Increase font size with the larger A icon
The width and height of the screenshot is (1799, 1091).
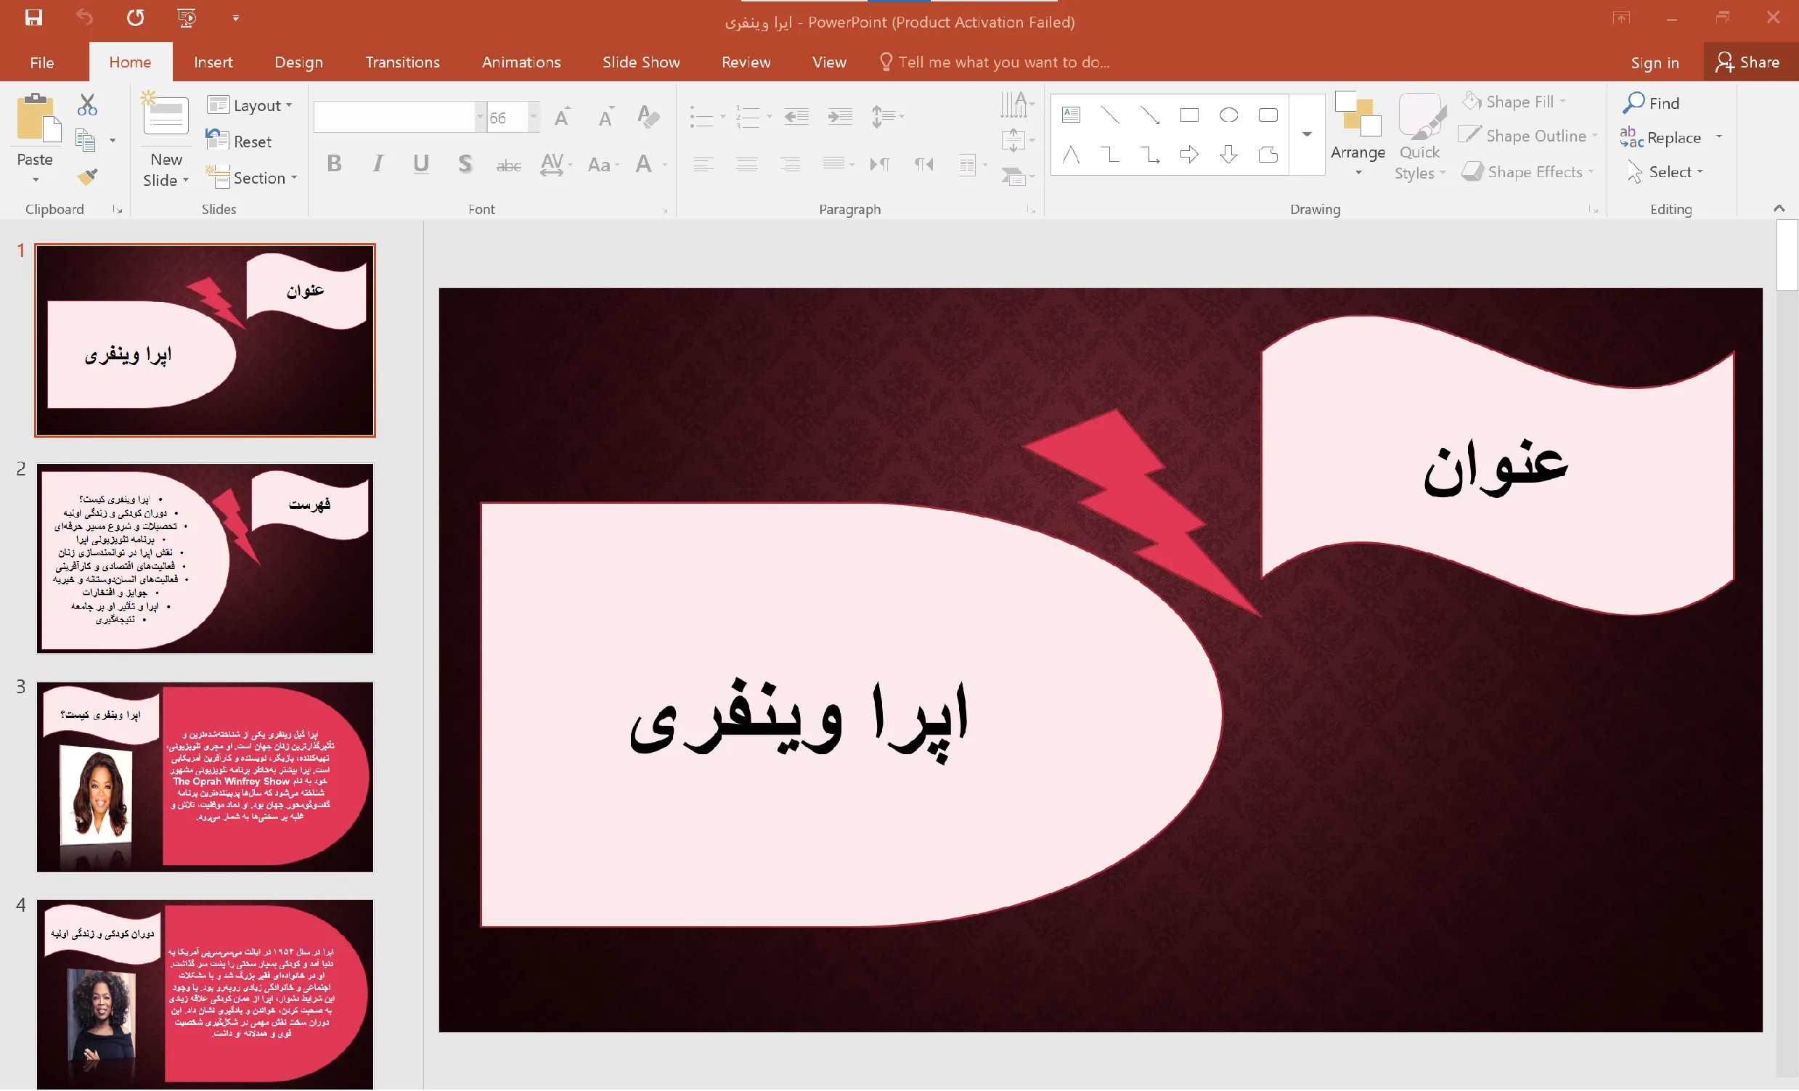point(562,117)
